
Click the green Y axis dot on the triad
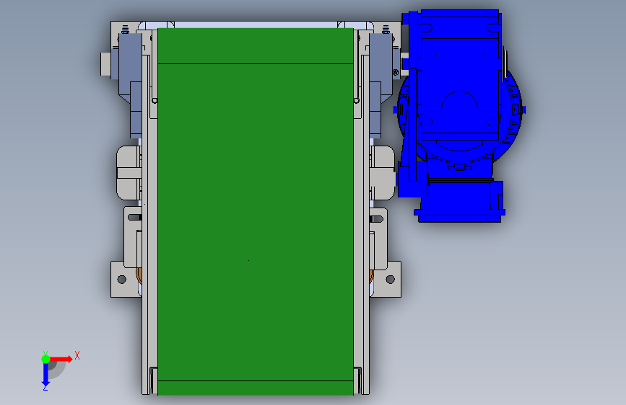coord(45,359)
